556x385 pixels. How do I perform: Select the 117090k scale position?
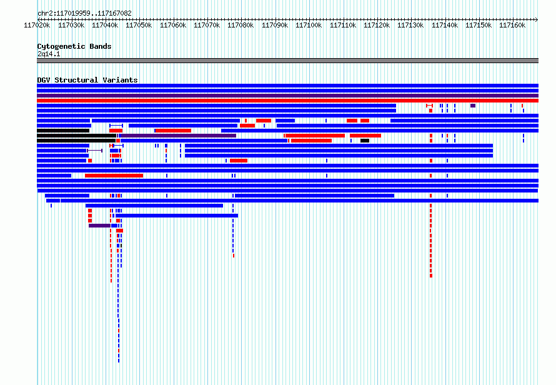pyautogui.click(x=275, y=26)
